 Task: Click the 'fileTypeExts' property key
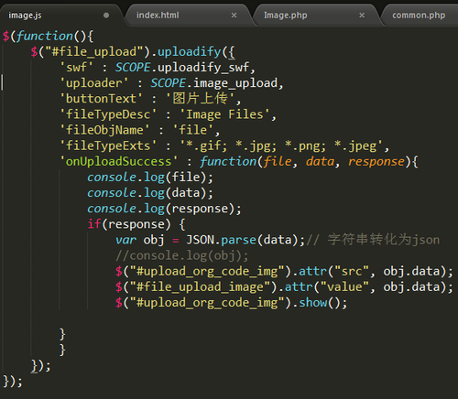pos(108,146)
